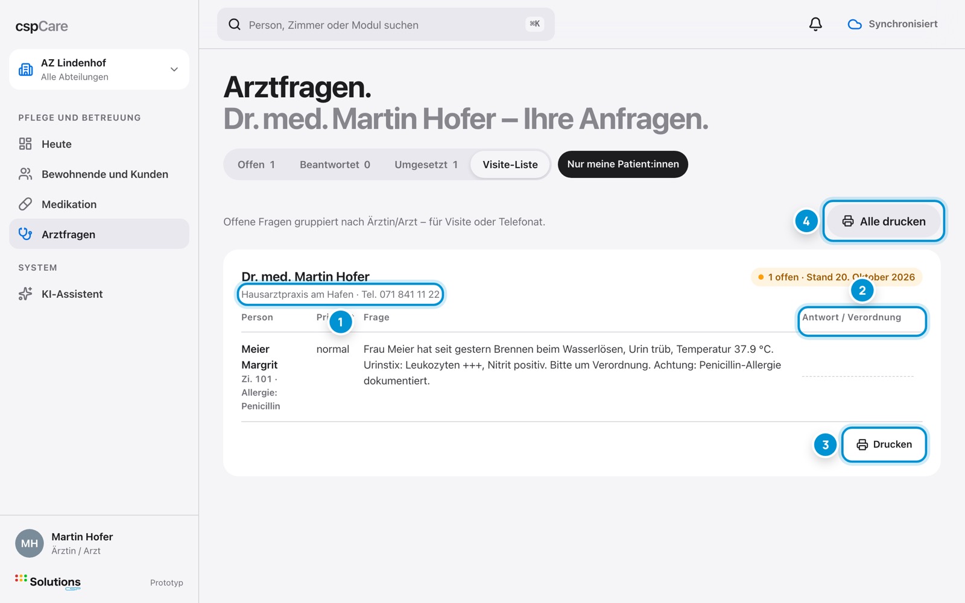The height and width of the screenshot is (603, 965).
Task: Click the search magnifier icon
Action: [x=235, y=24]
